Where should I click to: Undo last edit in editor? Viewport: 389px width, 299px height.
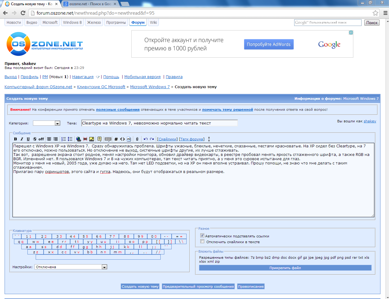tap(145, 139)
